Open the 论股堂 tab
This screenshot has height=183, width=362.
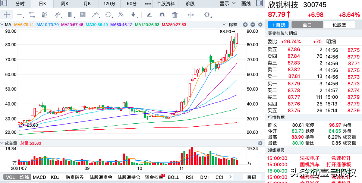click(x=339, y=25)
